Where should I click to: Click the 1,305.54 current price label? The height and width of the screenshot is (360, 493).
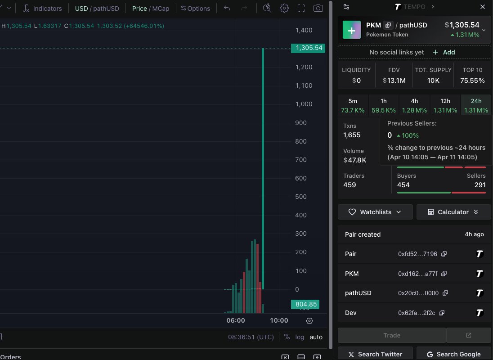308,48
